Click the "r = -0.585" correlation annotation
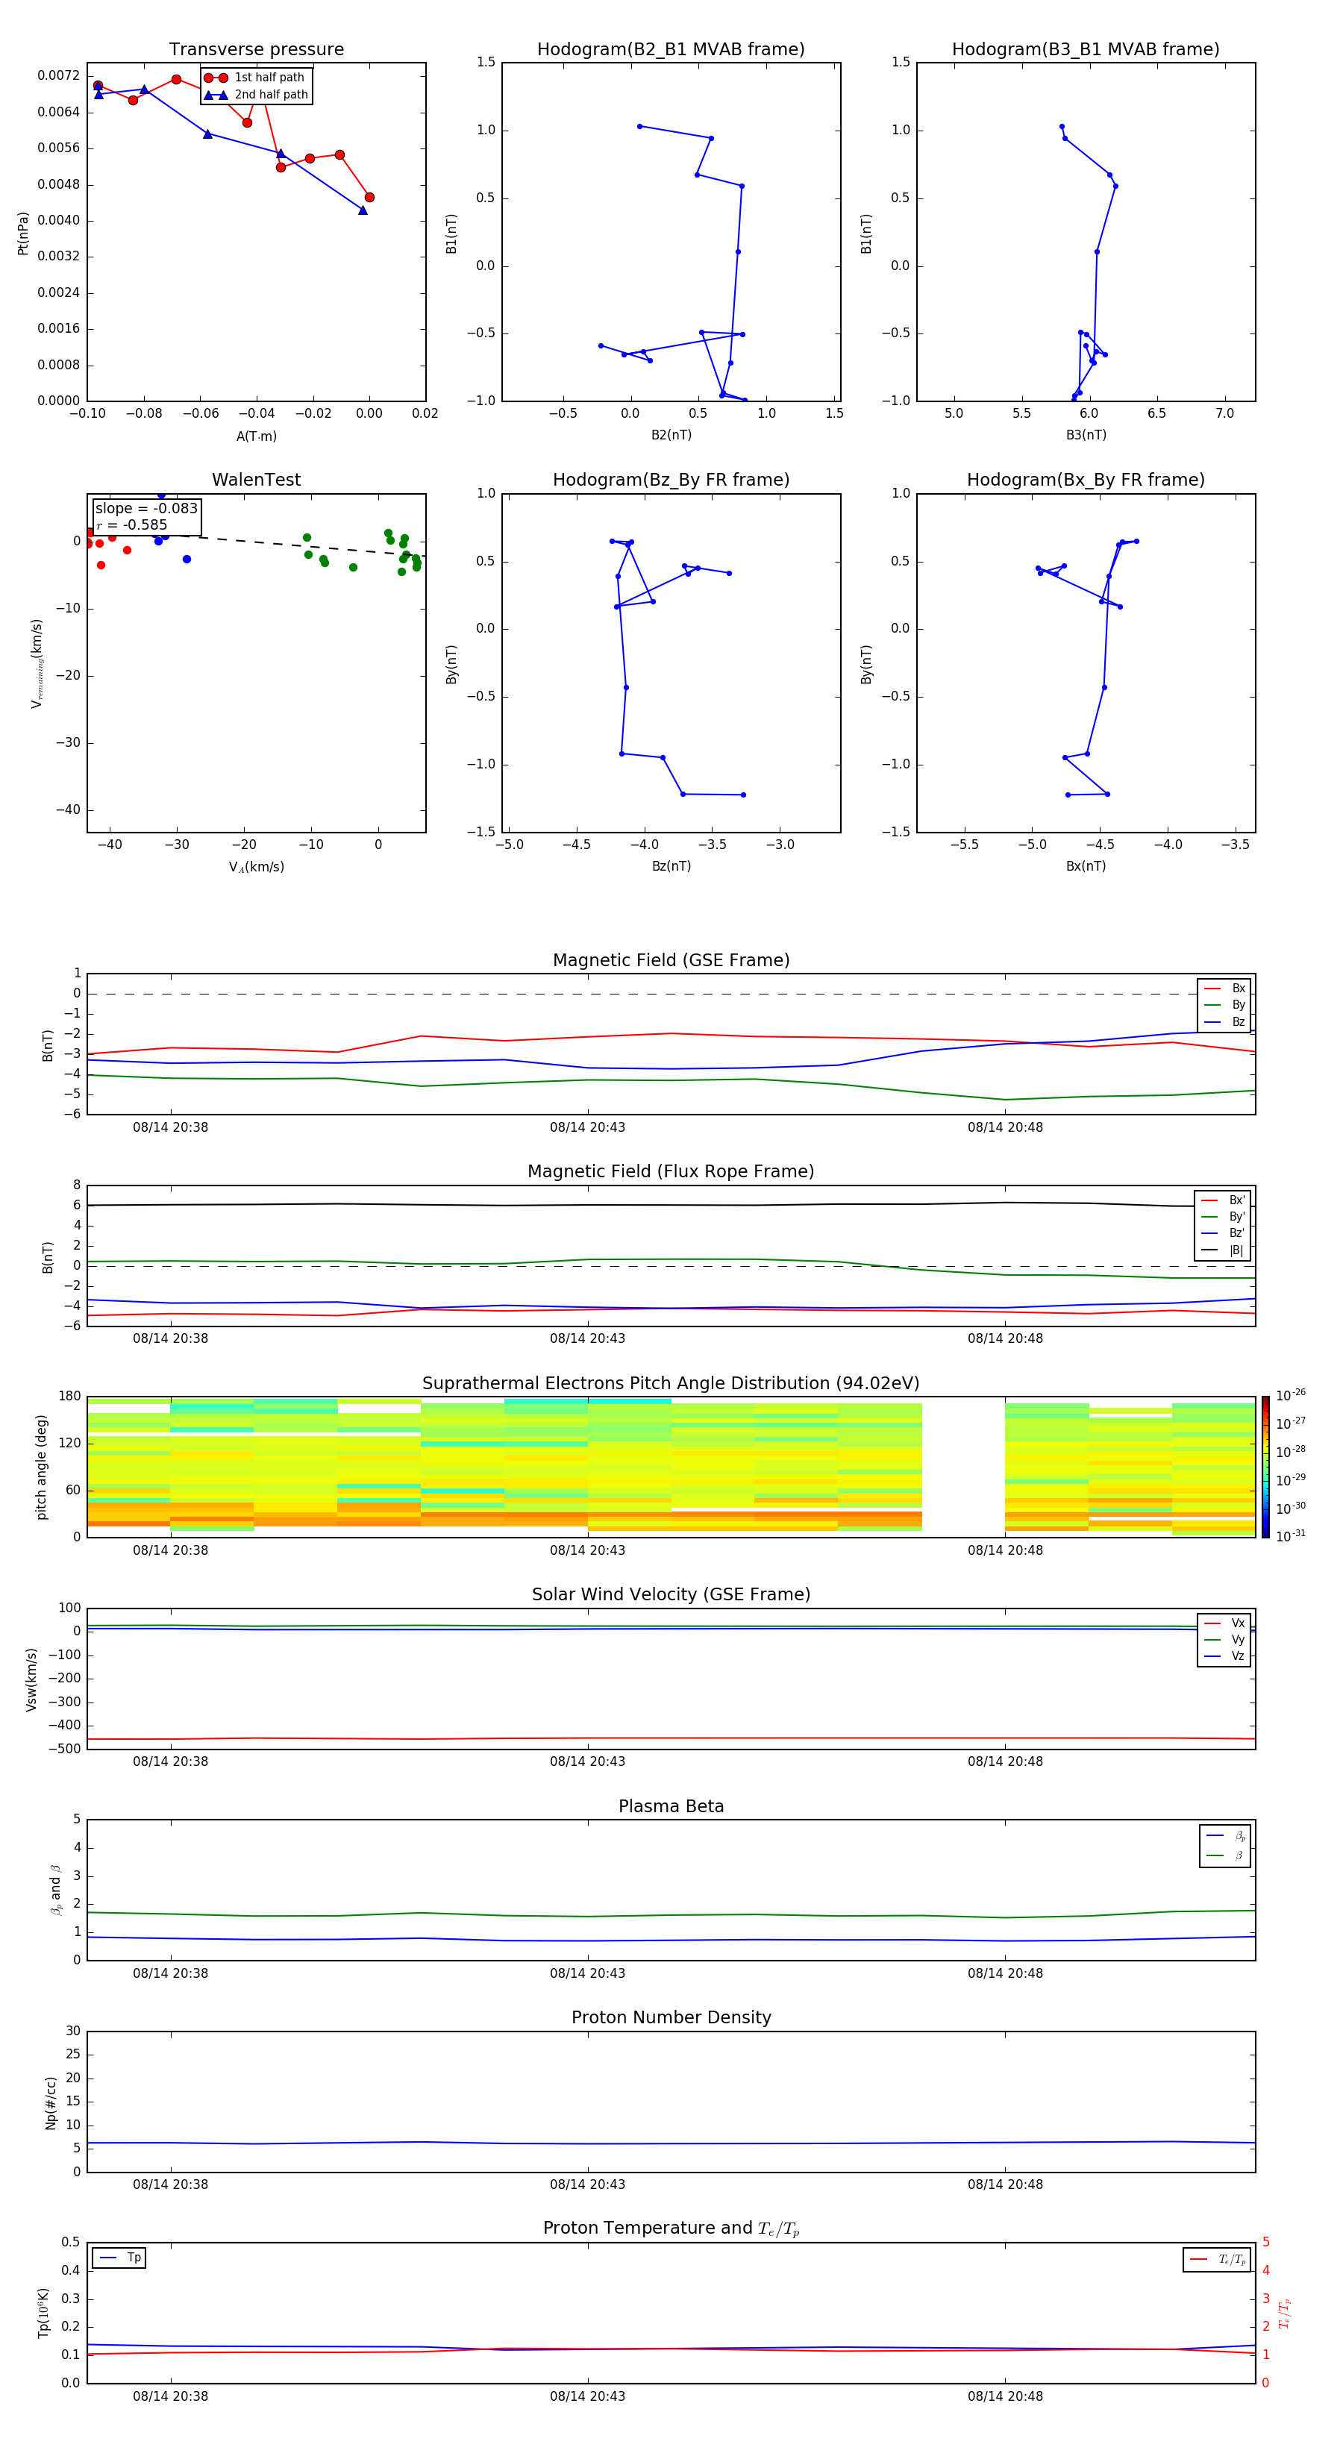Screen dimensions: 1343x2462 coord(132,524)
